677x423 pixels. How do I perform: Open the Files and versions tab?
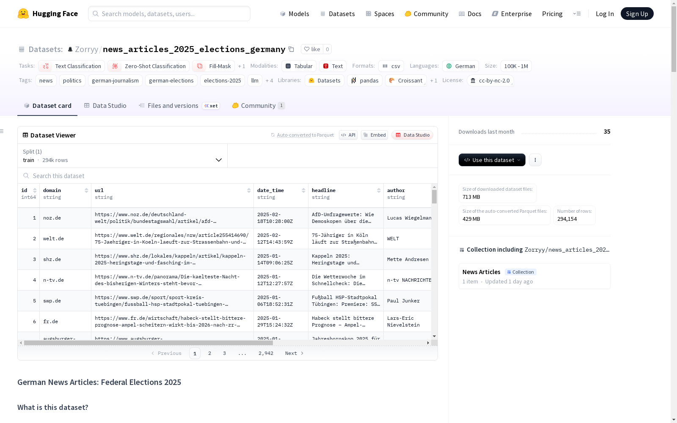(x=179, y=106)
